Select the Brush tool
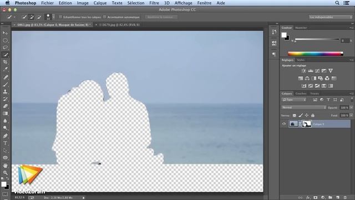 [5, 84]
